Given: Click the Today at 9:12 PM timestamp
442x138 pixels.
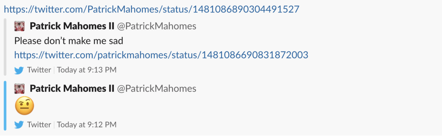Looking at the screenshot, I should pos(87,125).
